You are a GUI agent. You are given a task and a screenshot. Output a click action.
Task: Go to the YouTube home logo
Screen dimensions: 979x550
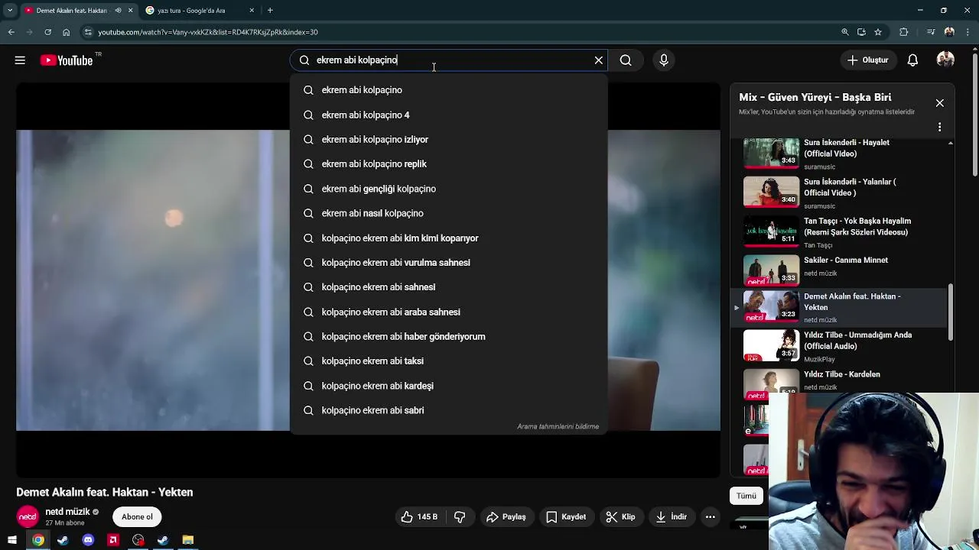point(67,60)
